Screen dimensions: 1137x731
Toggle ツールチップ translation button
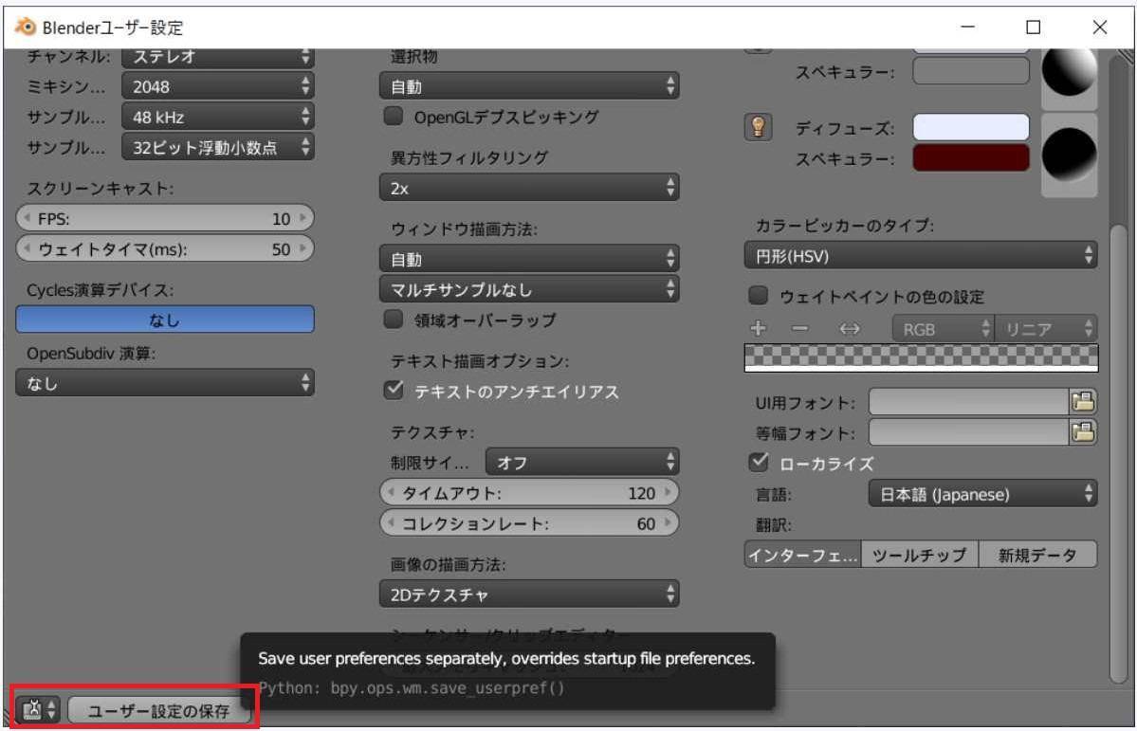[920, 555]
